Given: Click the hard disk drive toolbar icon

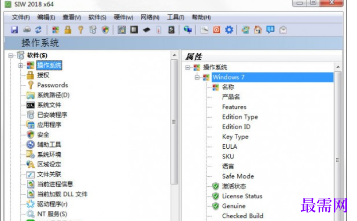Looking at the screenshot, I should pyautogui.click(x=171, y=30).
